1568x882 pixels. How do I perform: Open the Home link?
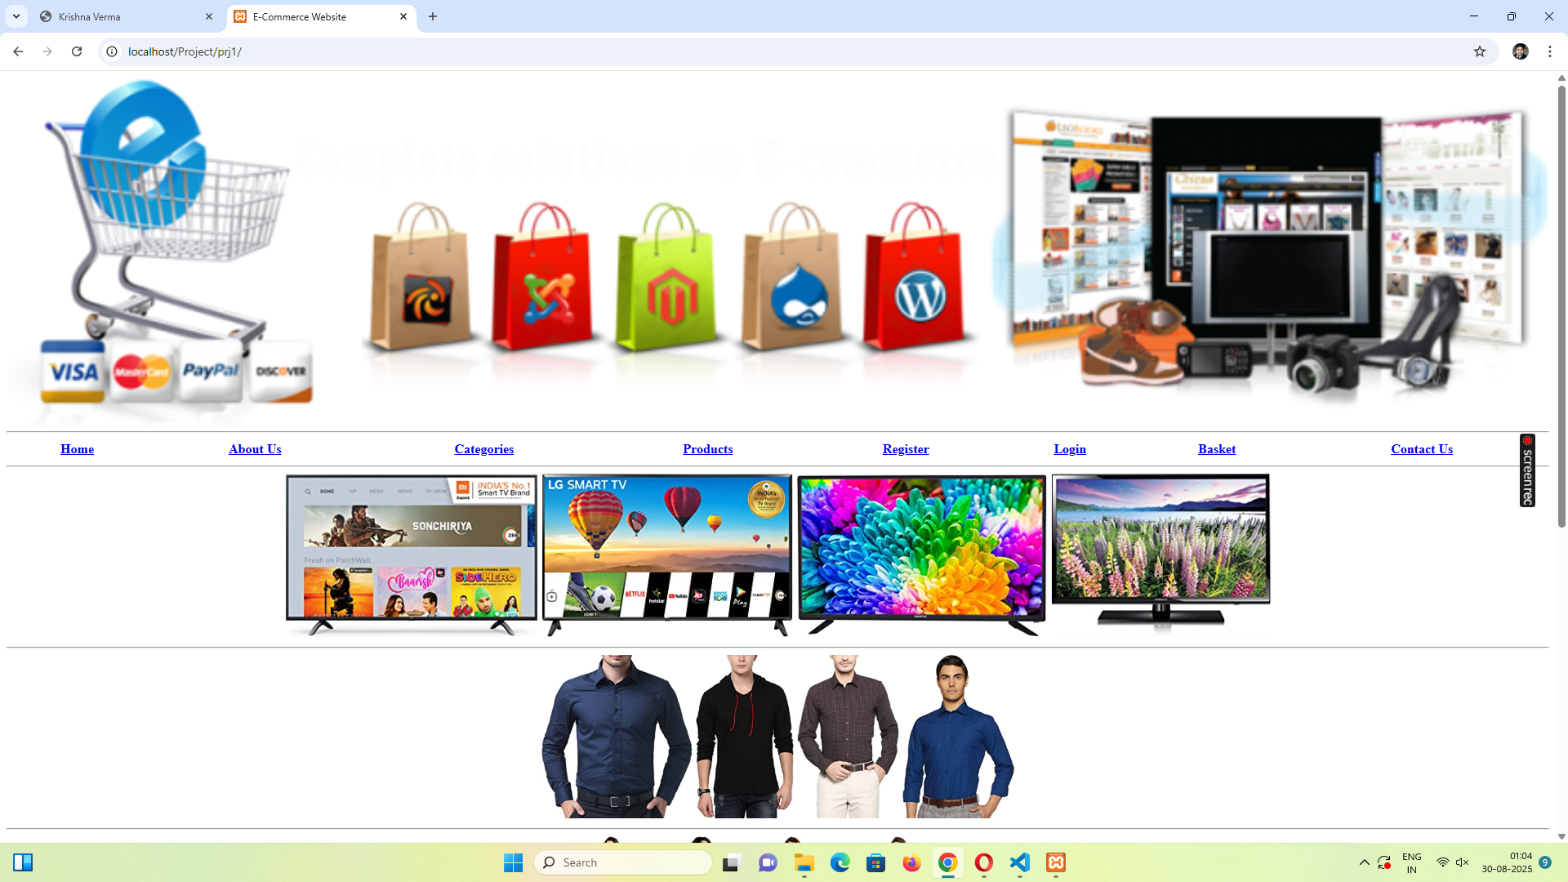[x=77, y=449]
